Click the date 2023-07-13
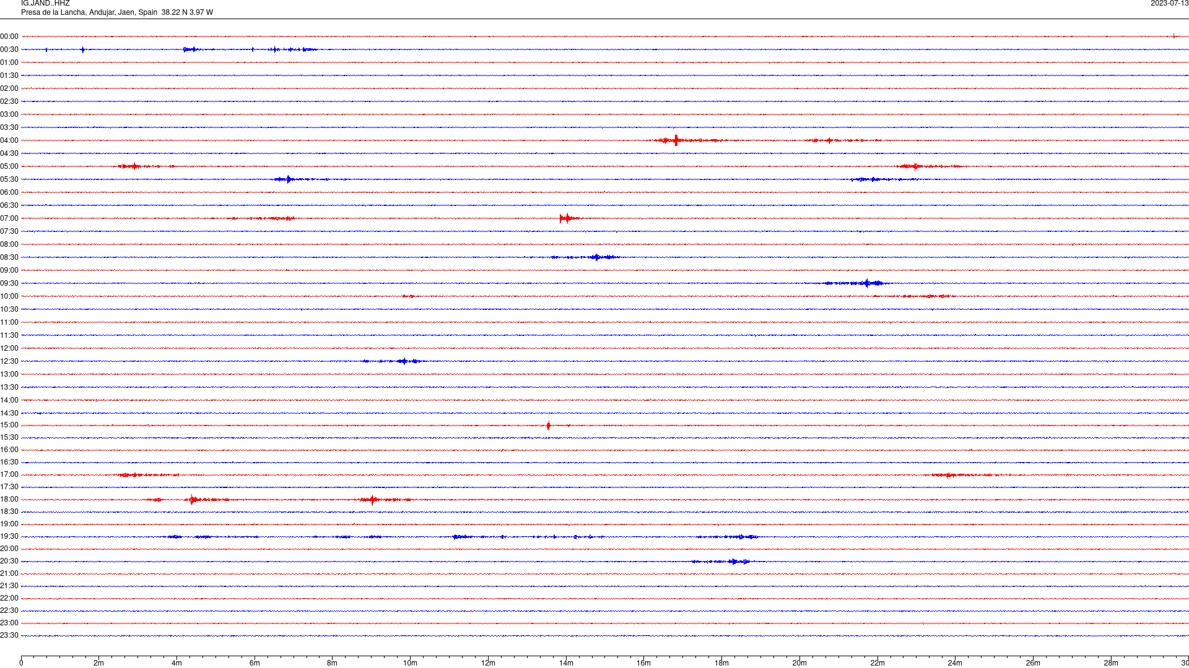1189x668 pixels. [x=1169, y=4]
